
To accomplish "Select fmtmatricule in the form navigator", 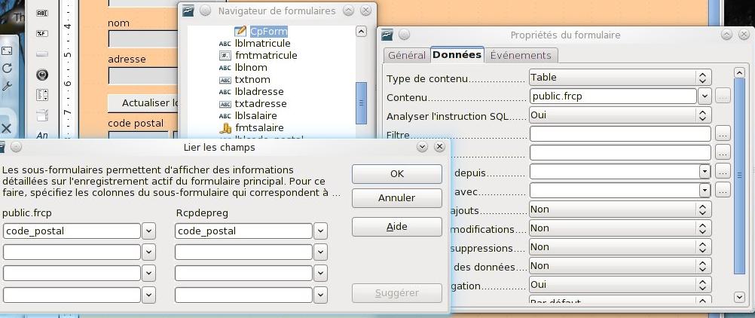I will (x=266, y=56).
